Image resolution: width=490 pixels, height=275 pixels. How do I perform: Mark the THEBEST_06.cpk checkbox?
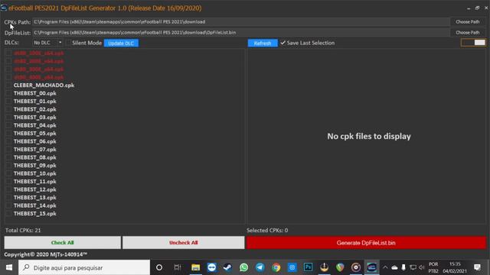click(x=8, y=141)
